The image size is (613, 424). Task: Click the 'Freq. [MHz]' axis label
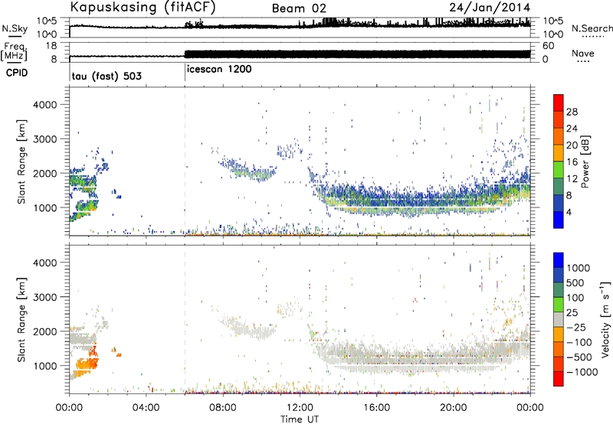[14, 52]
